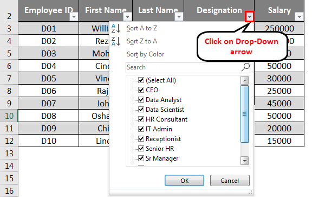
Task: Click the filter list scrollbar thumb
Action: (244, 114)
